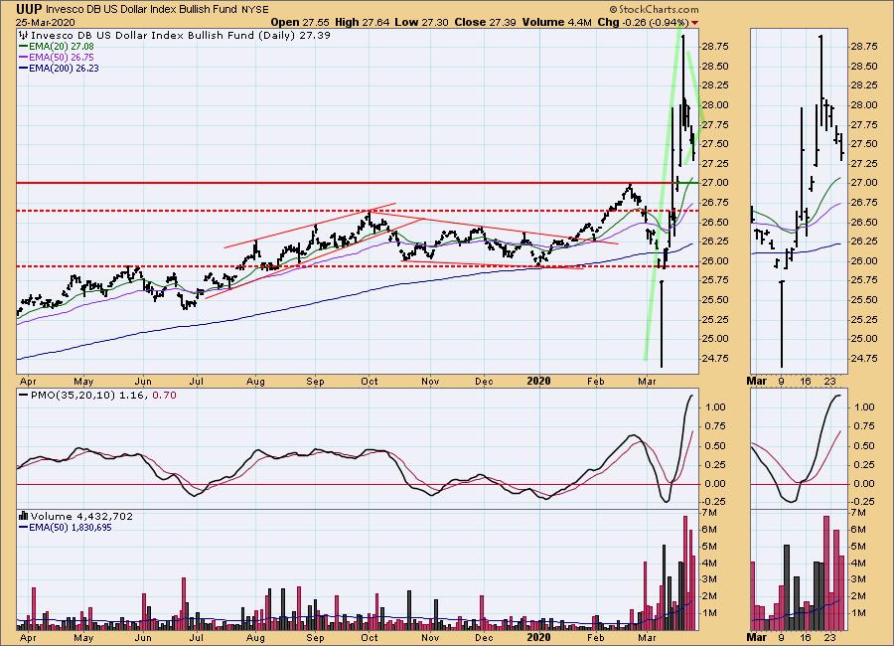The height and width of the screenshot is (646, 894).
Task: Click the tallest March volume bar in main chart
Action: pos(685,572)
